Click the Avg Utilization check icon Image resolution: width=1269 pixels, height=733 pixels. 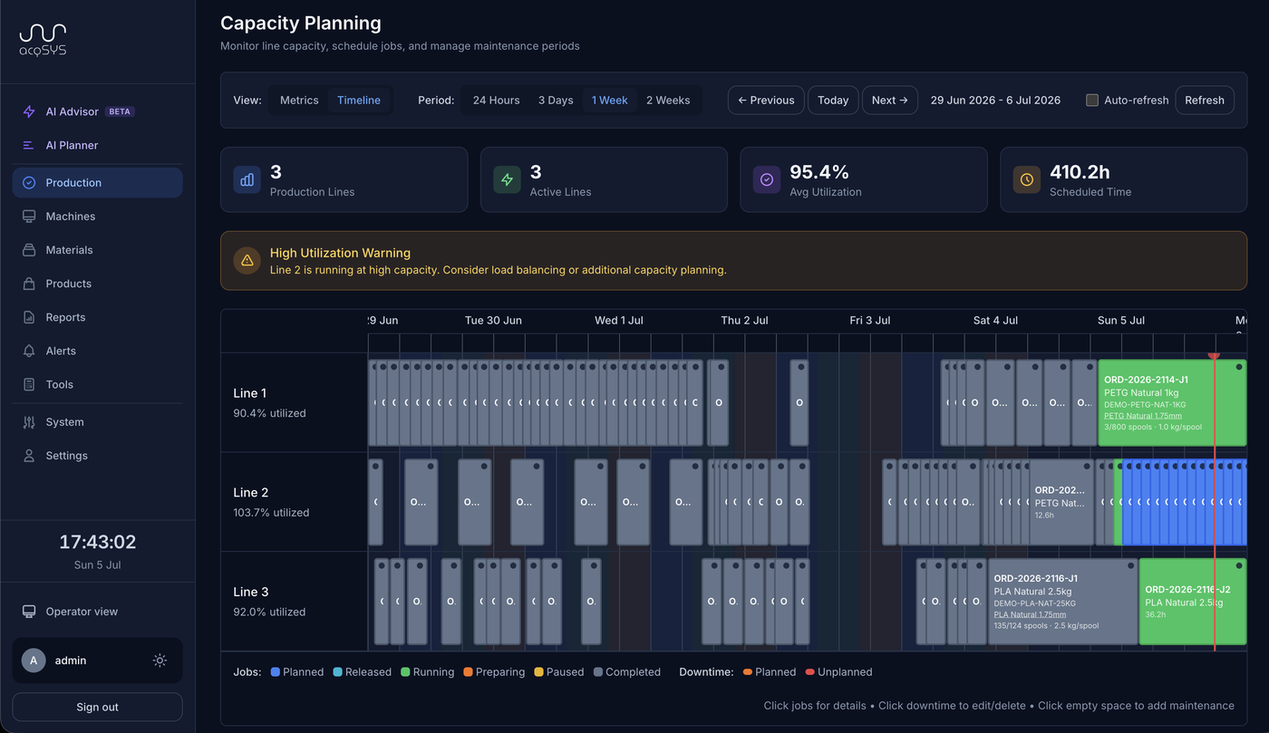(767, 179)
